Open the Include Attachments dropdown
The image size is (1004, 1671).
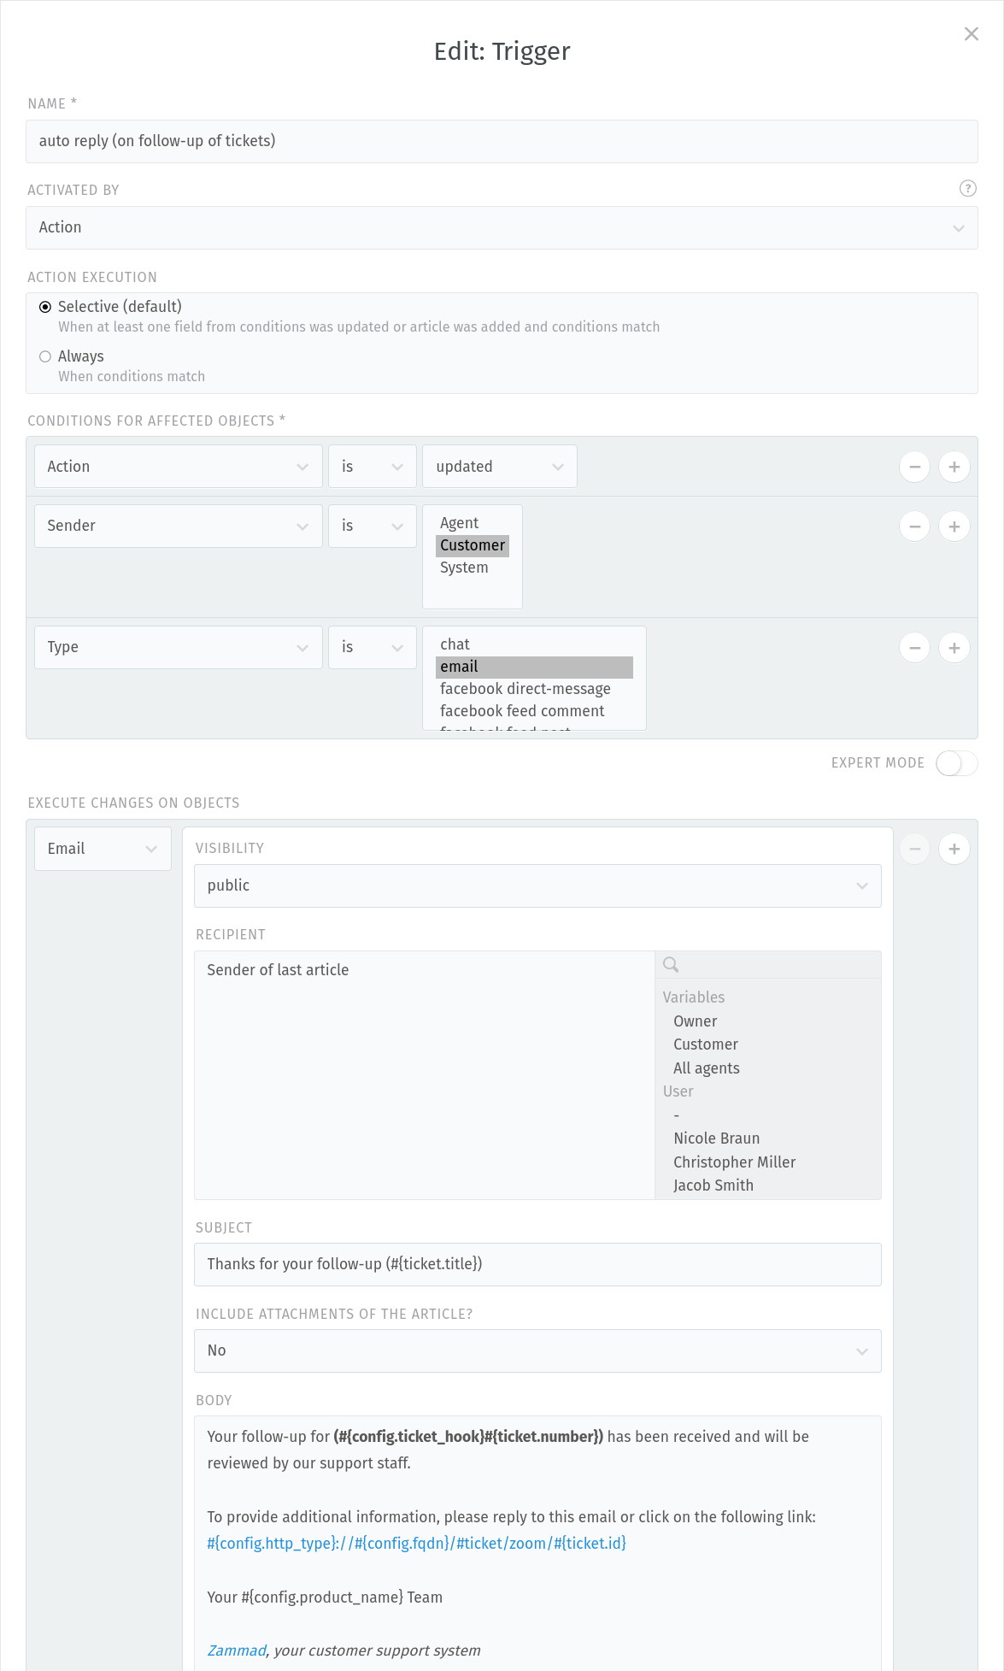coord(537,1350)
